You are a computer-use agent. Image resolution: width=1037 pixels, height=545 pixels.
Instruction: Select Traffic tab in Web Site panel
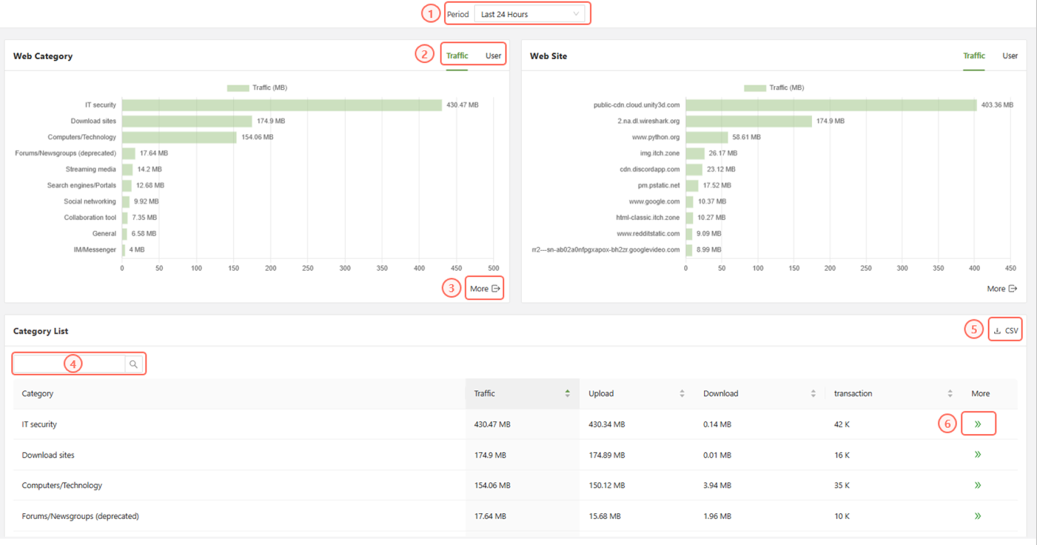pos(973,56)
